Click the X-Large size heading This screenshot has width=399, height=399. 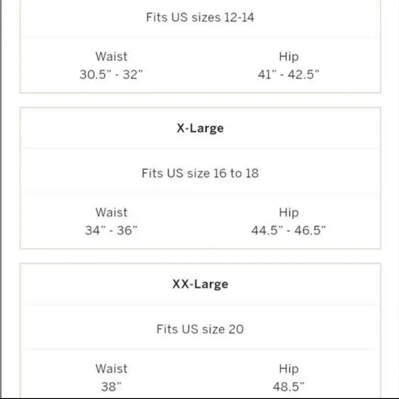199,128
